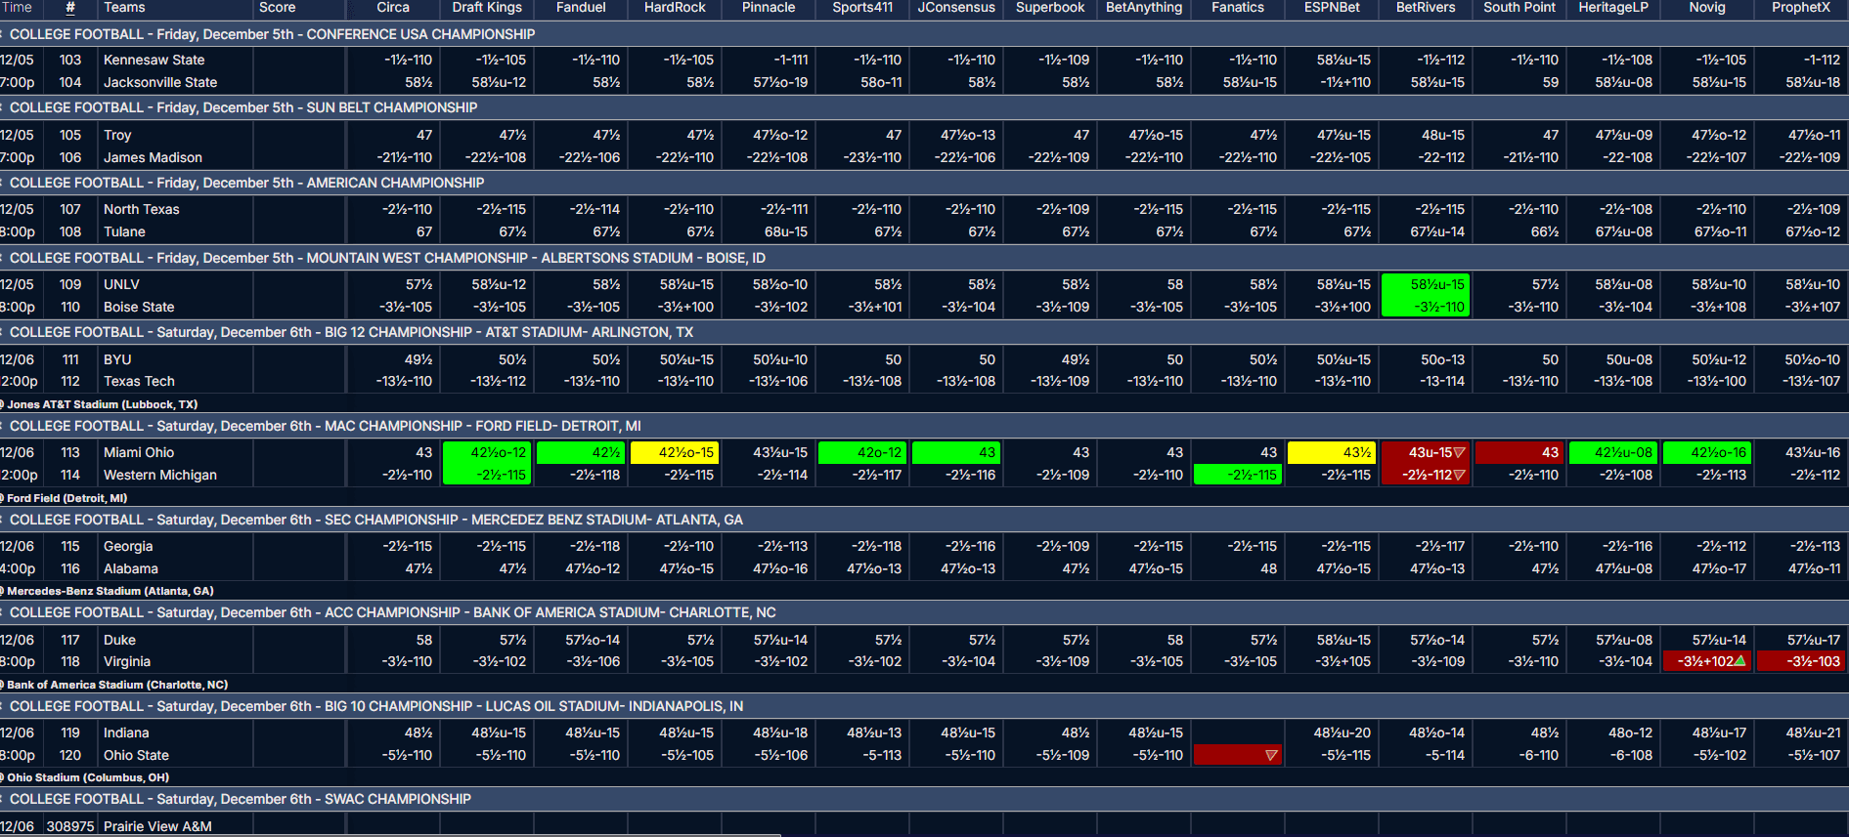
Task: Click the down arrow in Fanatics Ohio State cell
Action: point(1271,755)
